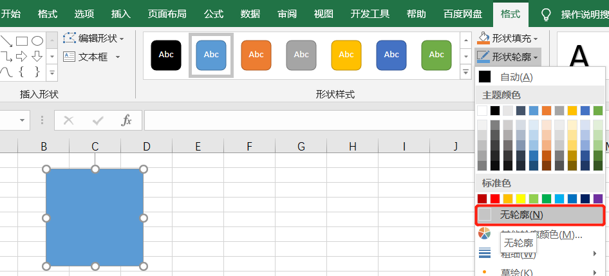
Task: Select the 自动(A) outline color option
Action: [516, 77]
